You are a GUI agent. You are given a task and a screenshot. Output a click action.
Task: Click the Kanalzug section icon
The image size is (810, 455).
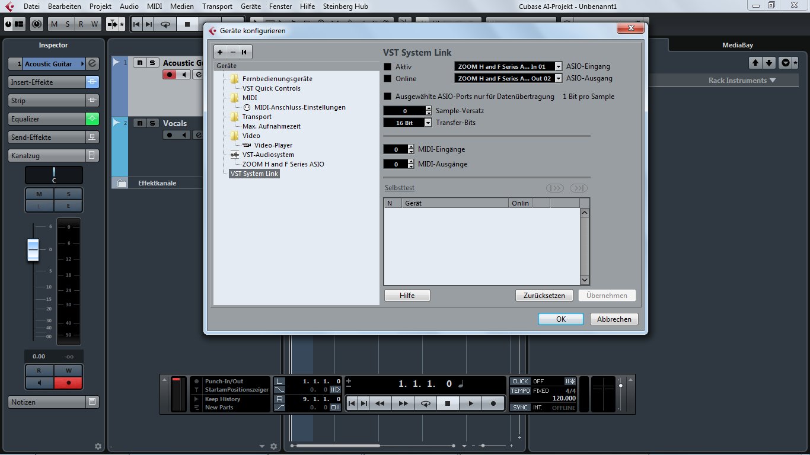pos(93,156)
